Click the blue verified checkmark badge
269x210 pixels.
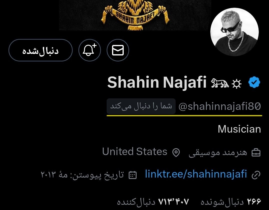254,82
